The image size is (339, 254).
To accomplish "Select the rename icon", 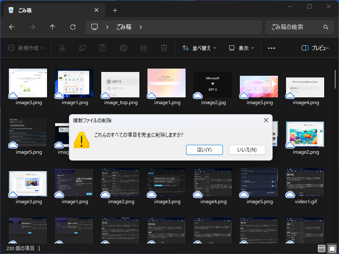I will 123,48.
